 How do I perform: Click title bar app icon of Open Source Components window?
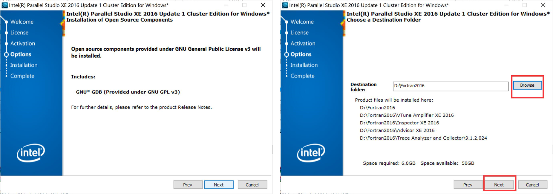(4, 5)
